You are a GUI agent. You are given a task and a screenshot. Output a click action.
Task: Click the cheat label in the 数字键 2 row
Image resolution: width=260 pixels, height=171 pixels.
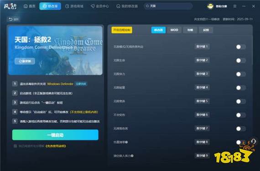(119, 60)
